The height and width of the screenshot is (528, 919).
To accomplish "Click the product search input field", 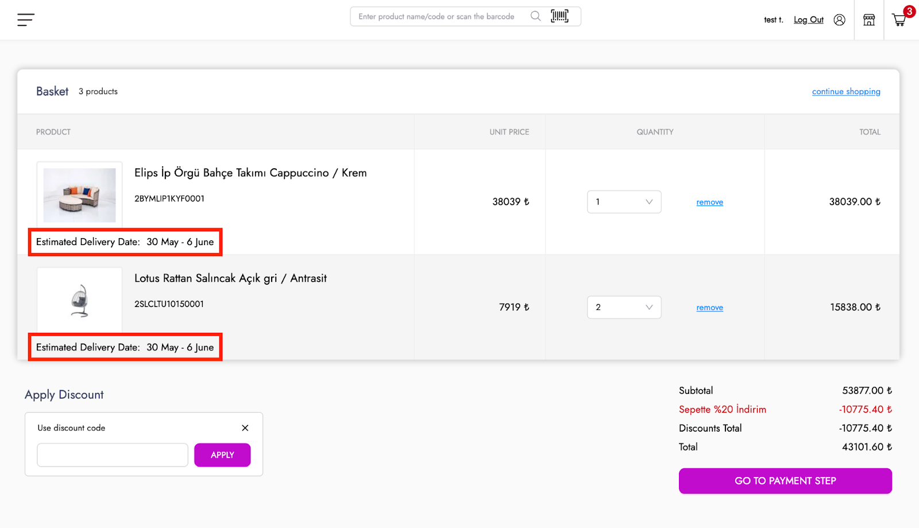I will coord(439,17).
